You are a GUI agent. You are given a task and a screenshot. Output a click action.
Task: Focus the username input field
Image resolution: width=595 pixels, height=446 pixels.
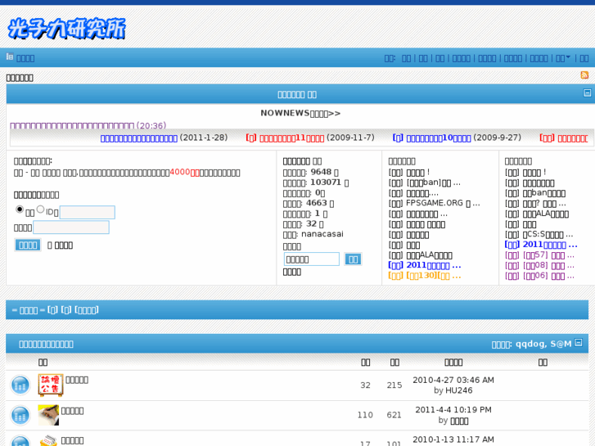(x=88, y=212)
